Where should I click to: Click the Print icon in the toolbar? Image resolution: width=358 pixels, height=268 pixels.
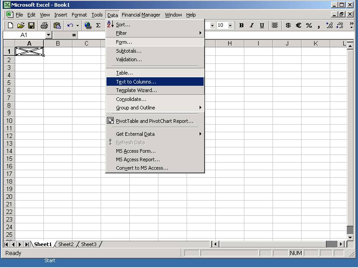[44, 25]
